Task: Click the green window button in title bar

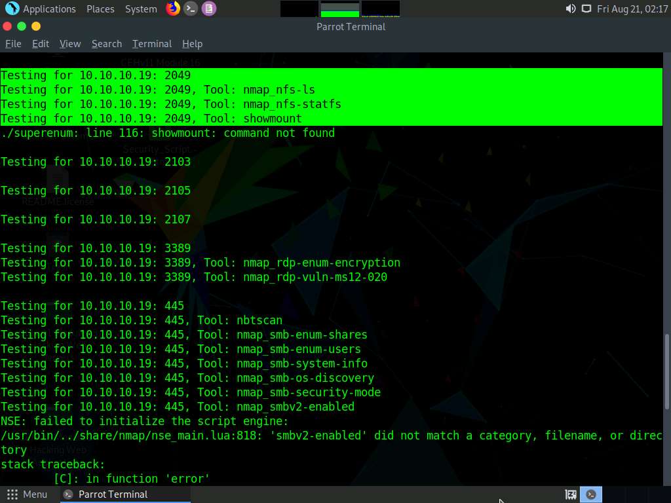Action: pyautogui.click(x=22, y=26)
